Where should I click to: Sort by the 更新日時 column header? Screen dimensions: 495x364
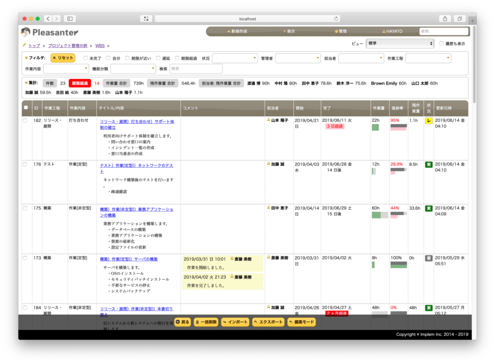(x=451, y=108)
